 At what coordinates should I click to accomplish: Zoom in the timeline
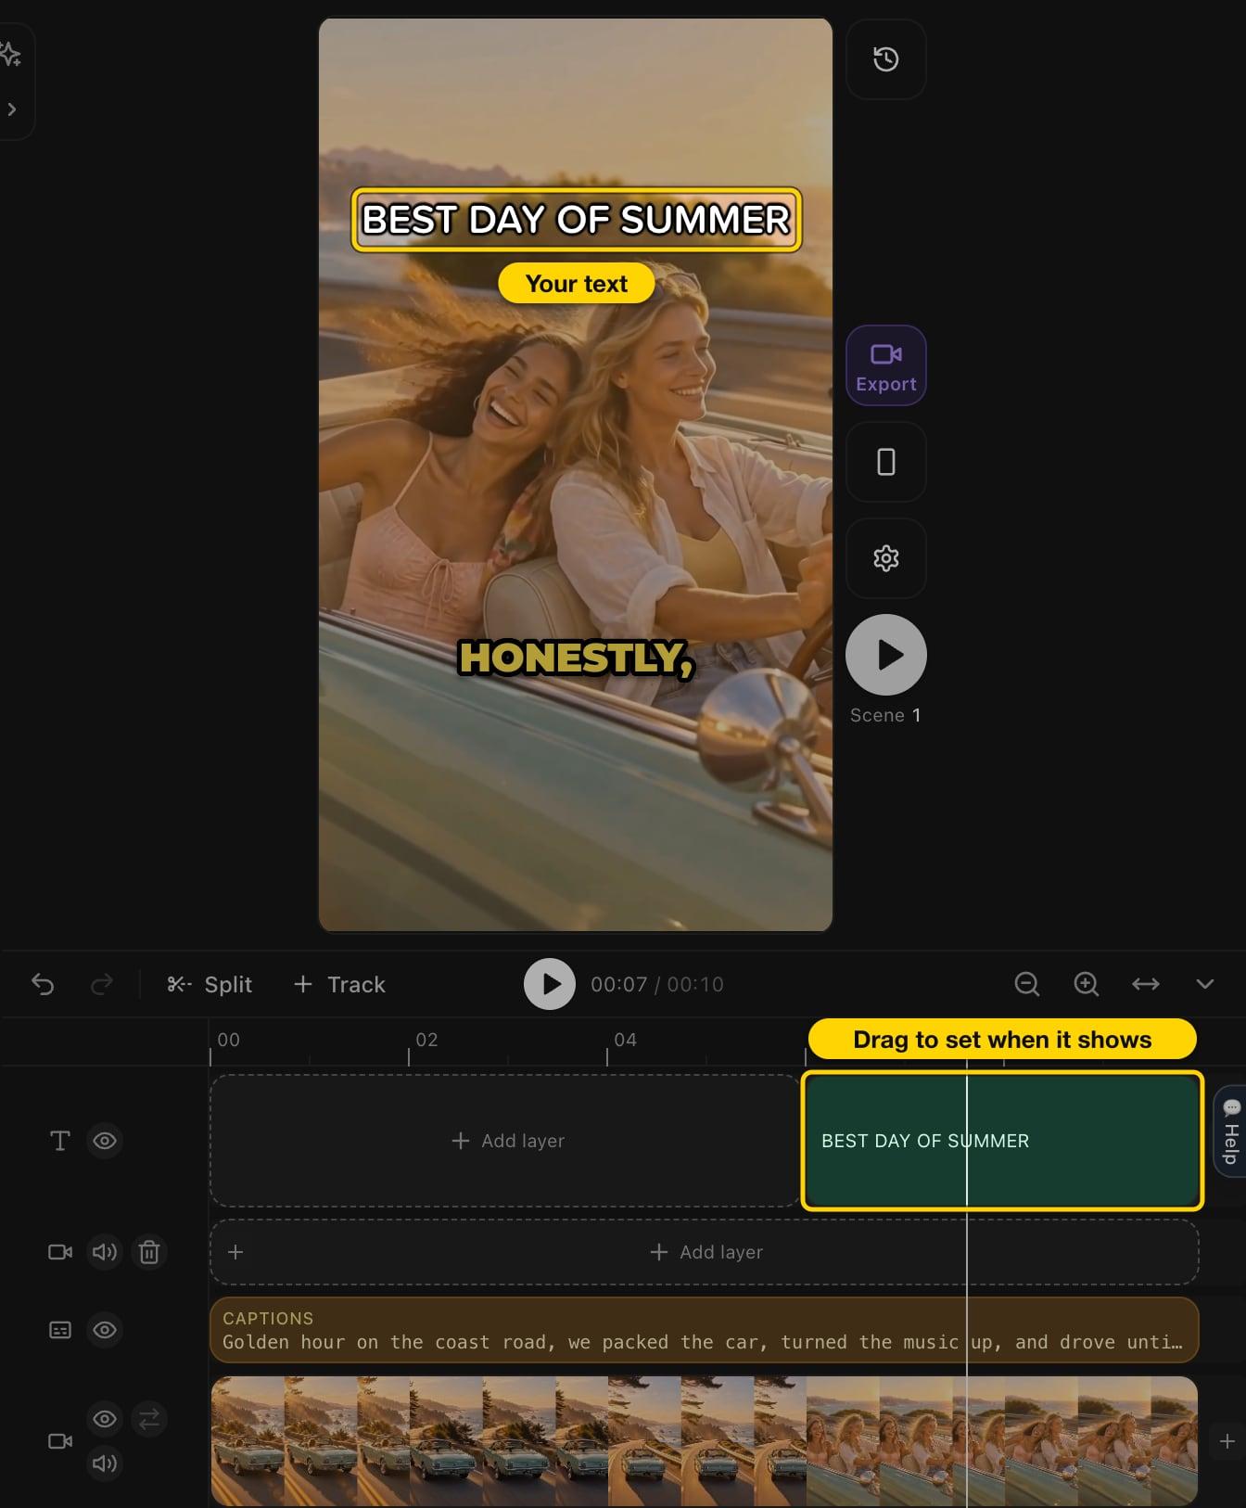tap(1087, 984)
